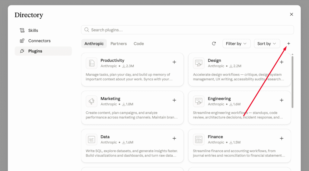This screenshot has width=309, height=171.
Task: Click the 1.5M download count on Finance
Action: 235,142
